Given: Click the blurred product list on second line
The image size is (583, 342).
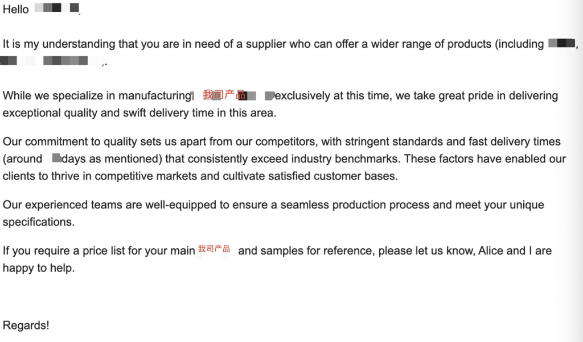Looking at the screenshot, I should pos(52,61).
